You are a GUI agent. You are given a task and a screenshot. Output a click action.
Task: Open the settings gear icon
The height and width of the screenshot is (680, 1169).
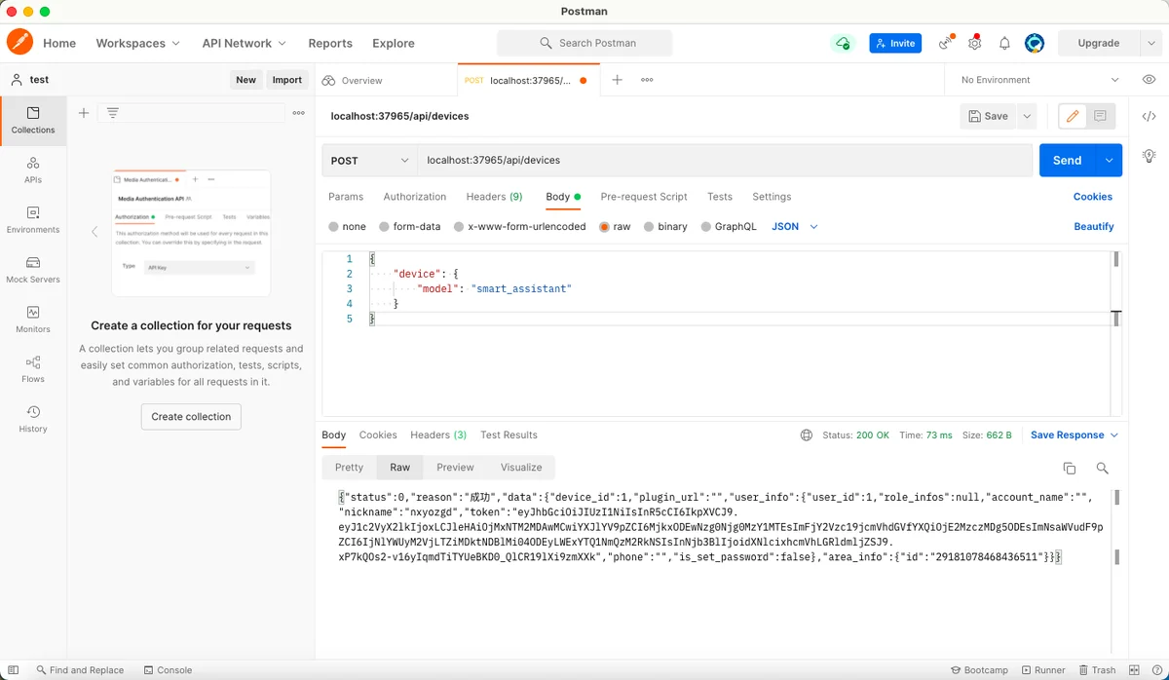974,43
